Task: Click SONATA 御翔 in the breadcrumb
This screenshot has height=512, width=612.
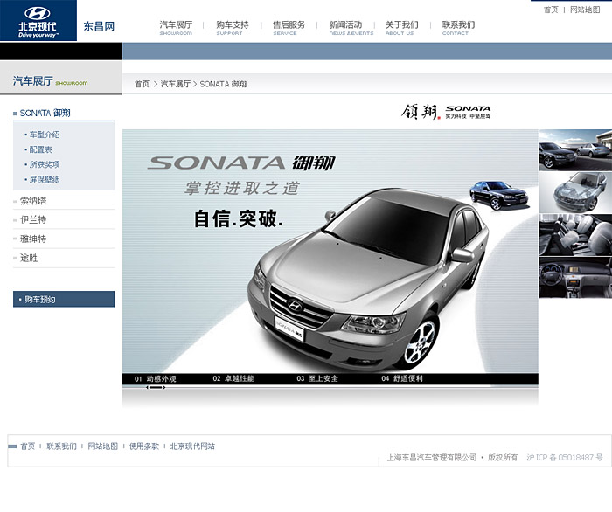Action: click(223, 84)
